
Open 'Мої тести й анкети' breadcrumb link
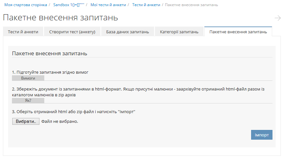[x=108, y=5]
